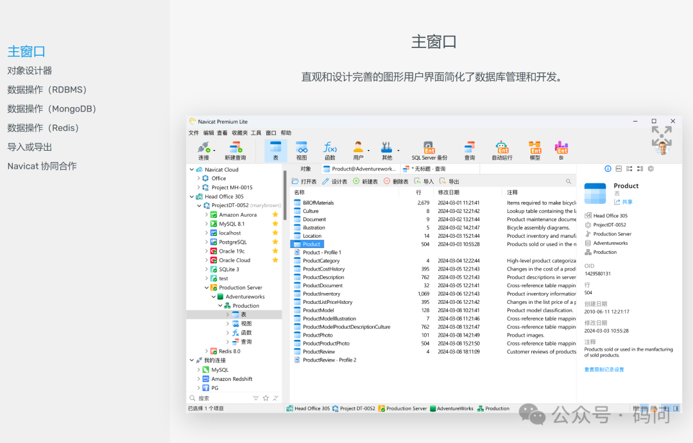Open 对象设计器 in the left page navigation

tap(30, 71)
